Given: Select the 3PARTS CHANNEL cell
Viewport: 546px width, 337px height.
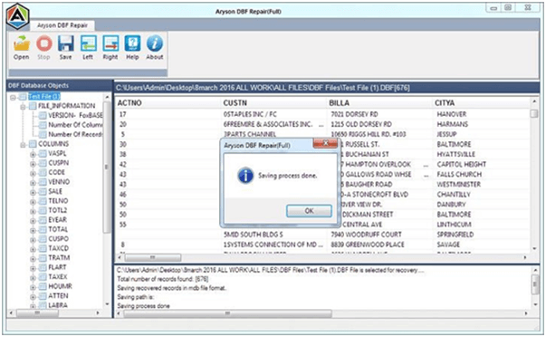Looking at the screenshot, I should [x=249, y=134].
